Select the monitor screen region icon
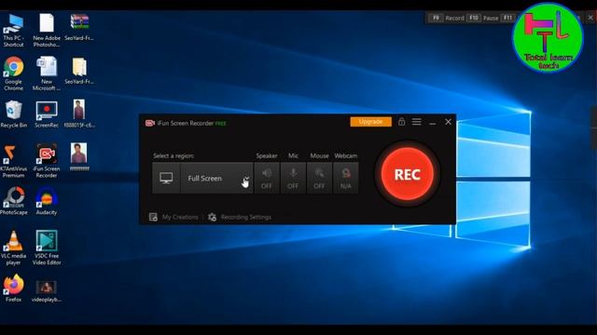Viewport: 597px width, 335px height. pos(166,178)
